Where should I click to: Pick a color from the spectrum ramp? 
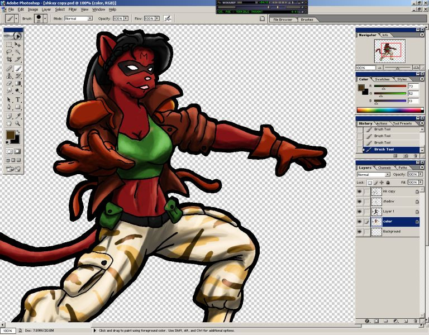click(x=390, y=110)
